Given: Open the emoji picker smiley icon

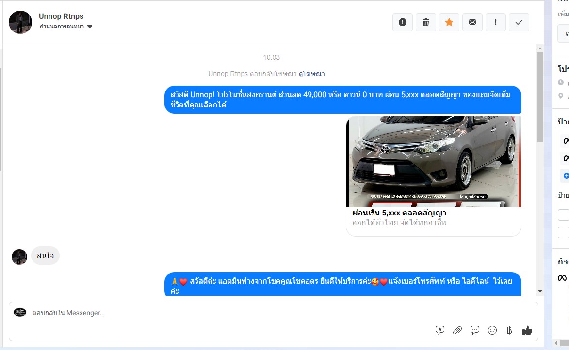Looking at the screenshot, I should coord(492,330).
